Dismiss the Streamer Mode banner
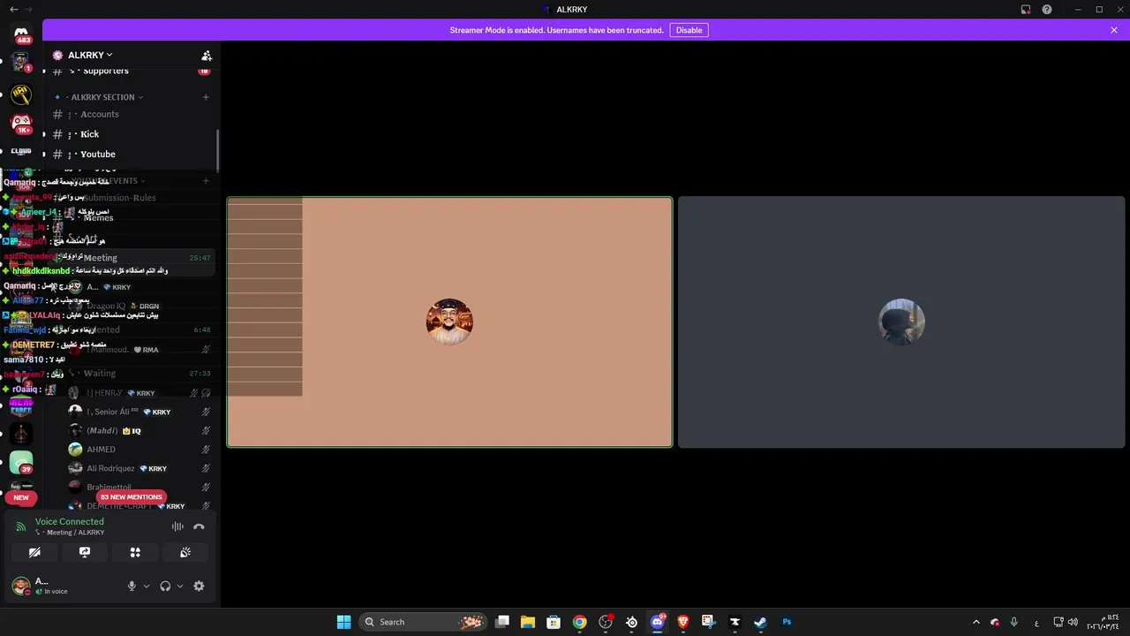1130x636 pixels. pyautogui.click(x=1114, y=30)
